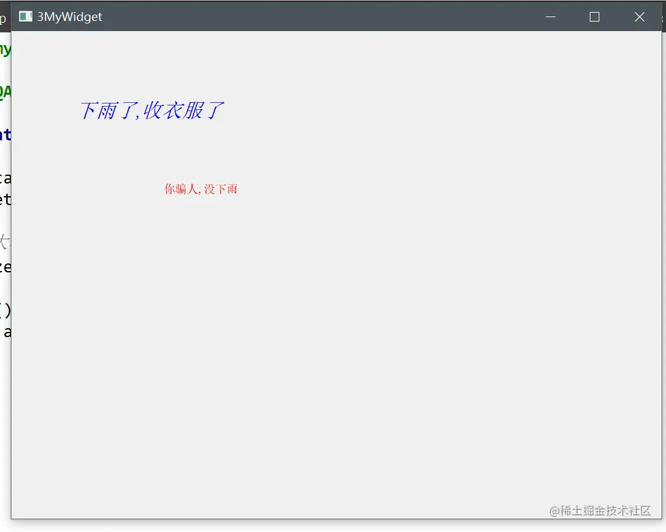This screenshot has width=666, height=532.
Task: Click the area below the blue greeting label
Action: point(152,146)
